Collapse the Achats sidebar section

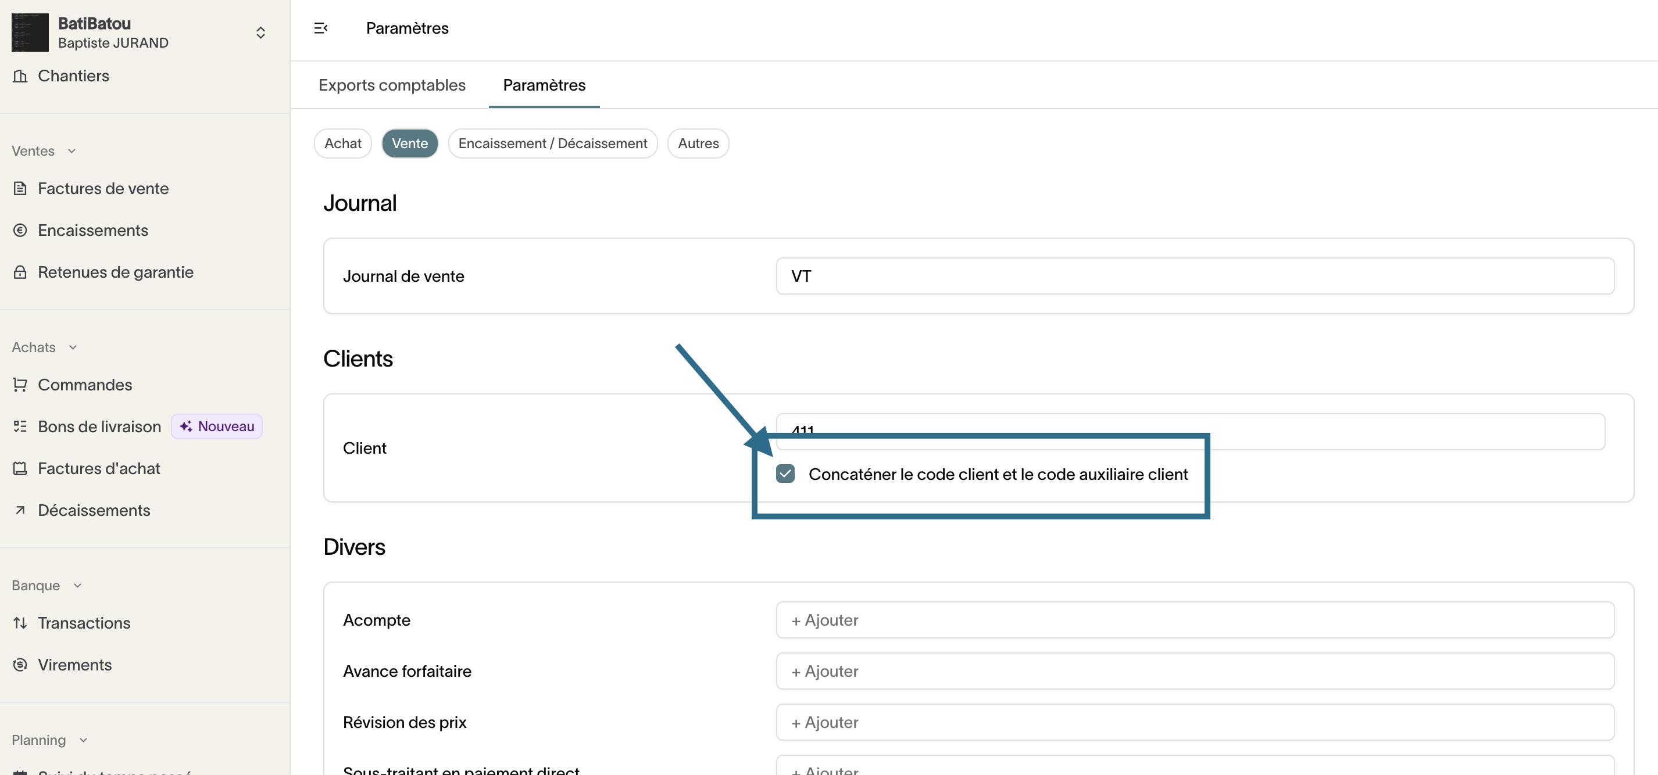(73, 347)
